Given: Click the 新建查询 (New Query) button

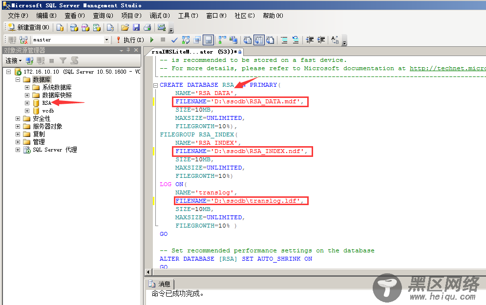Looking at the screenshot, I should 28,27.
